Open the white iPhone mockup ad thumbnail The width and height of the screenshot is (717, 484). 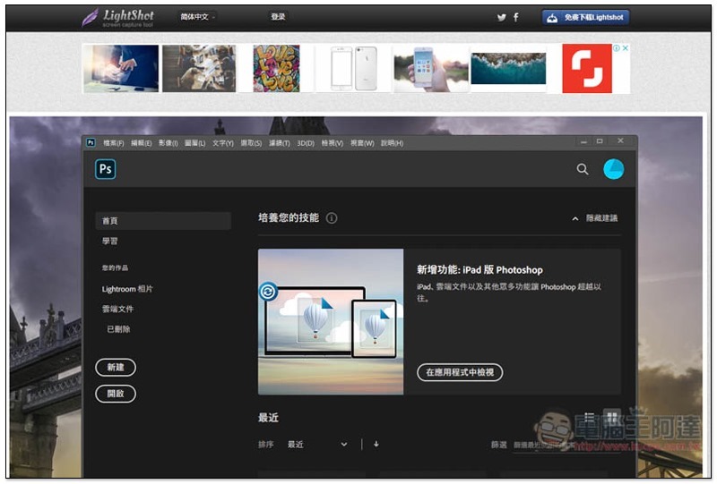point(353,69)
